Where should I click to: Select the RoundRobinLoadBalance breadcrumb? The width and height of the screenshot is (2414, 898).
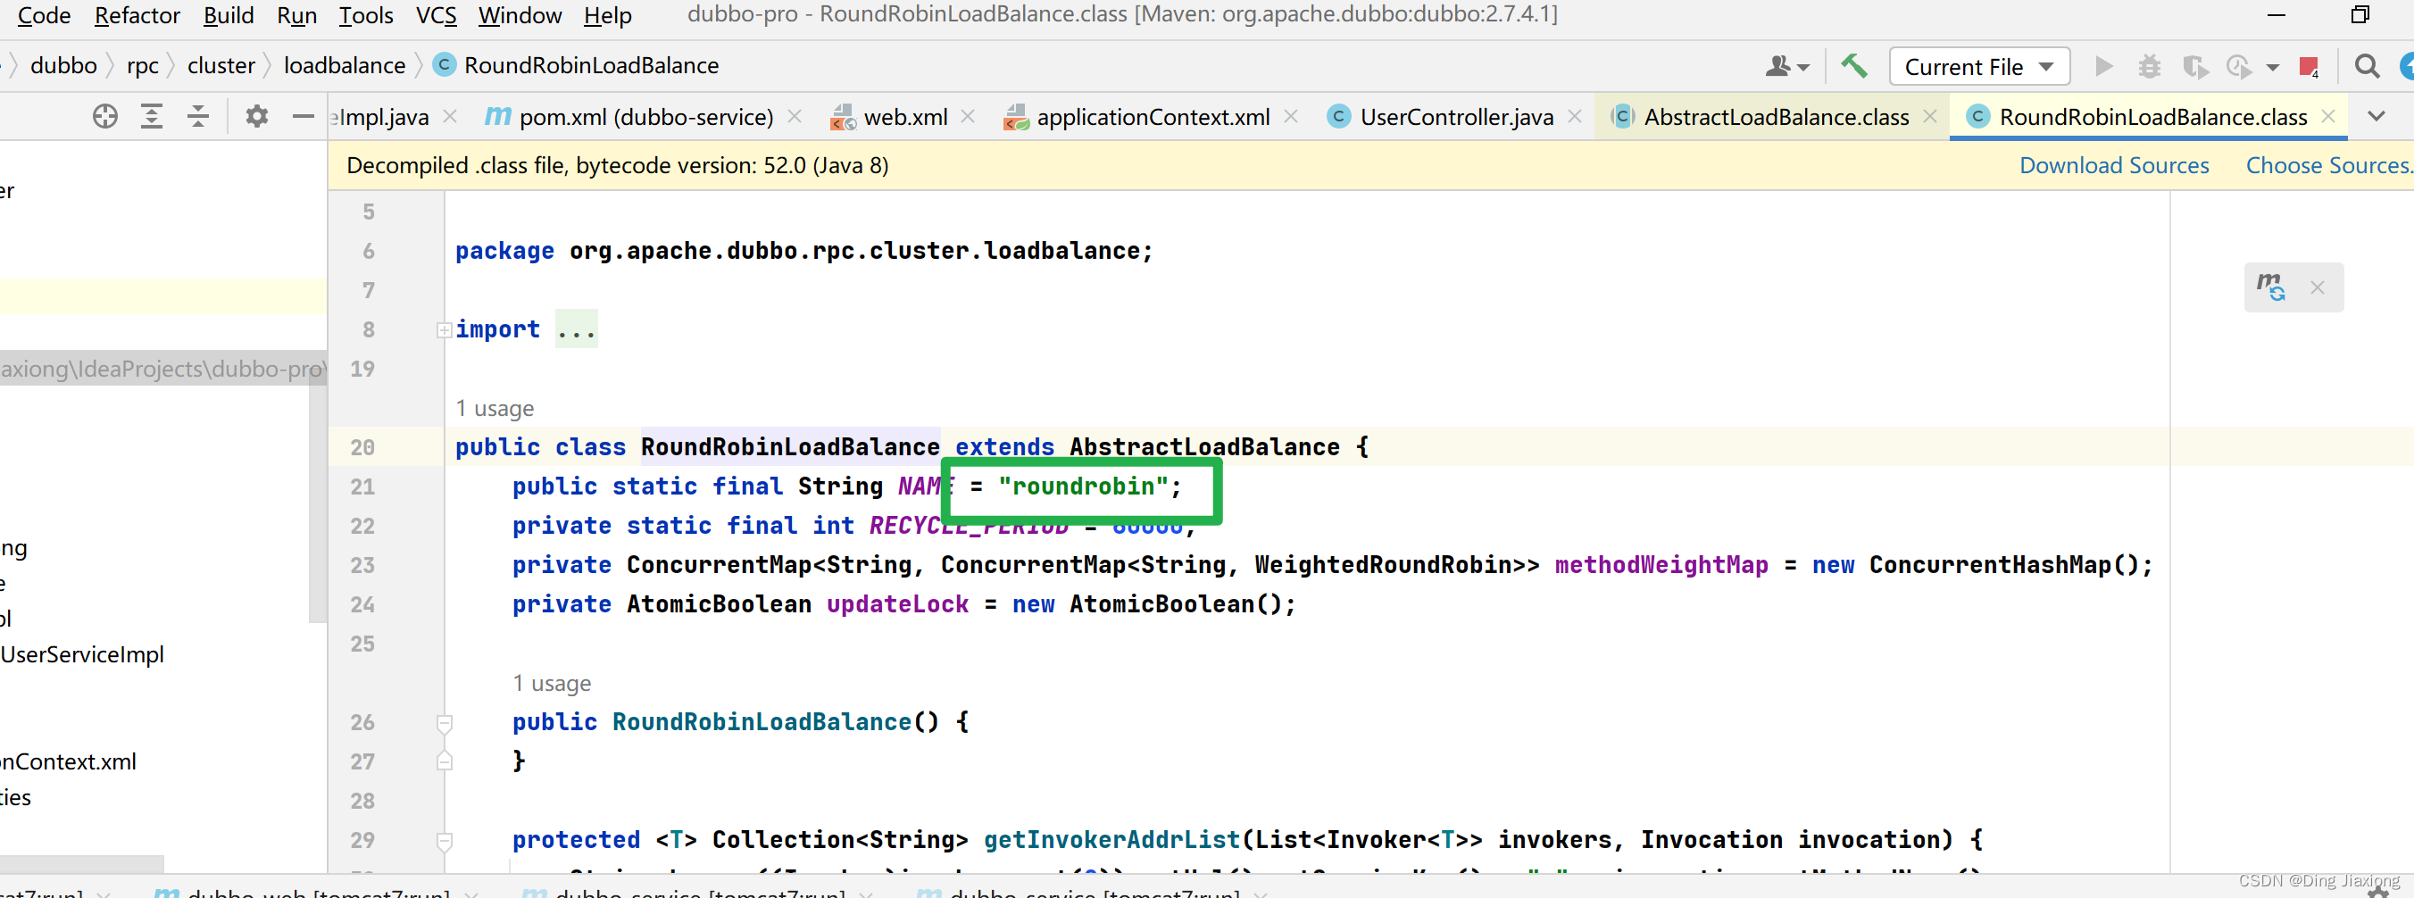tap(578, 66)
